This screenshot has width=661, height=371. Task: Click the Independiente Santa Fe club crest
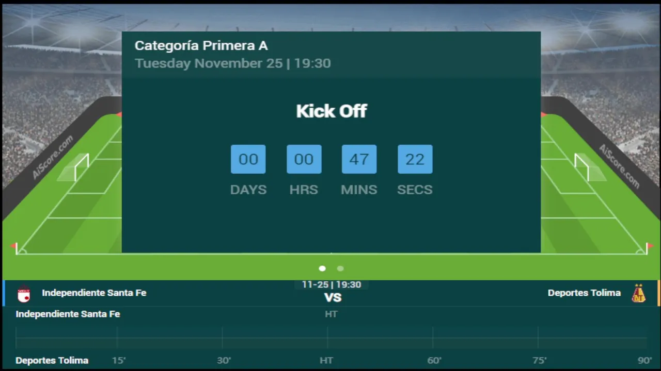point(24,294)
